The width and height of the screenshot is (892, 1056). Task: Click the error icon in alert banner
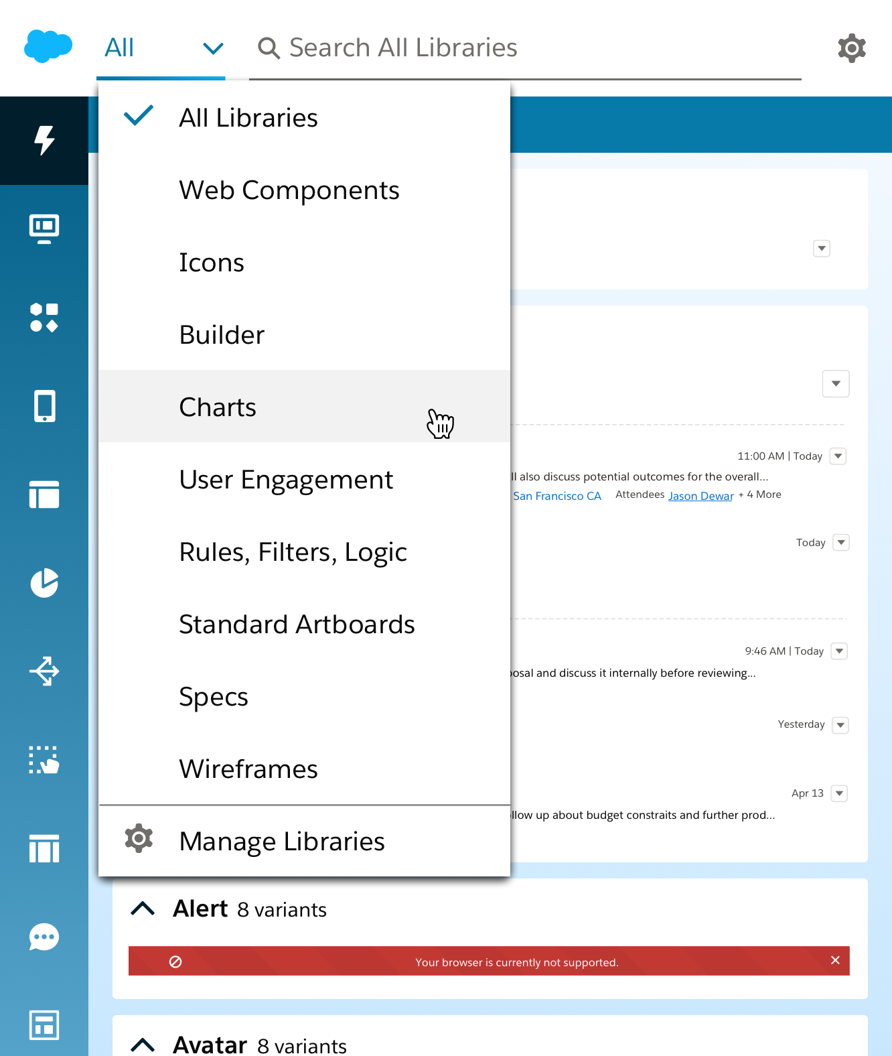tap(175, 962)
